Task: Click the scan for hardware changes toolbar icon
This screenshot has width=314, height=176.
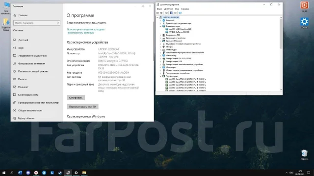Action: point(180,13)
